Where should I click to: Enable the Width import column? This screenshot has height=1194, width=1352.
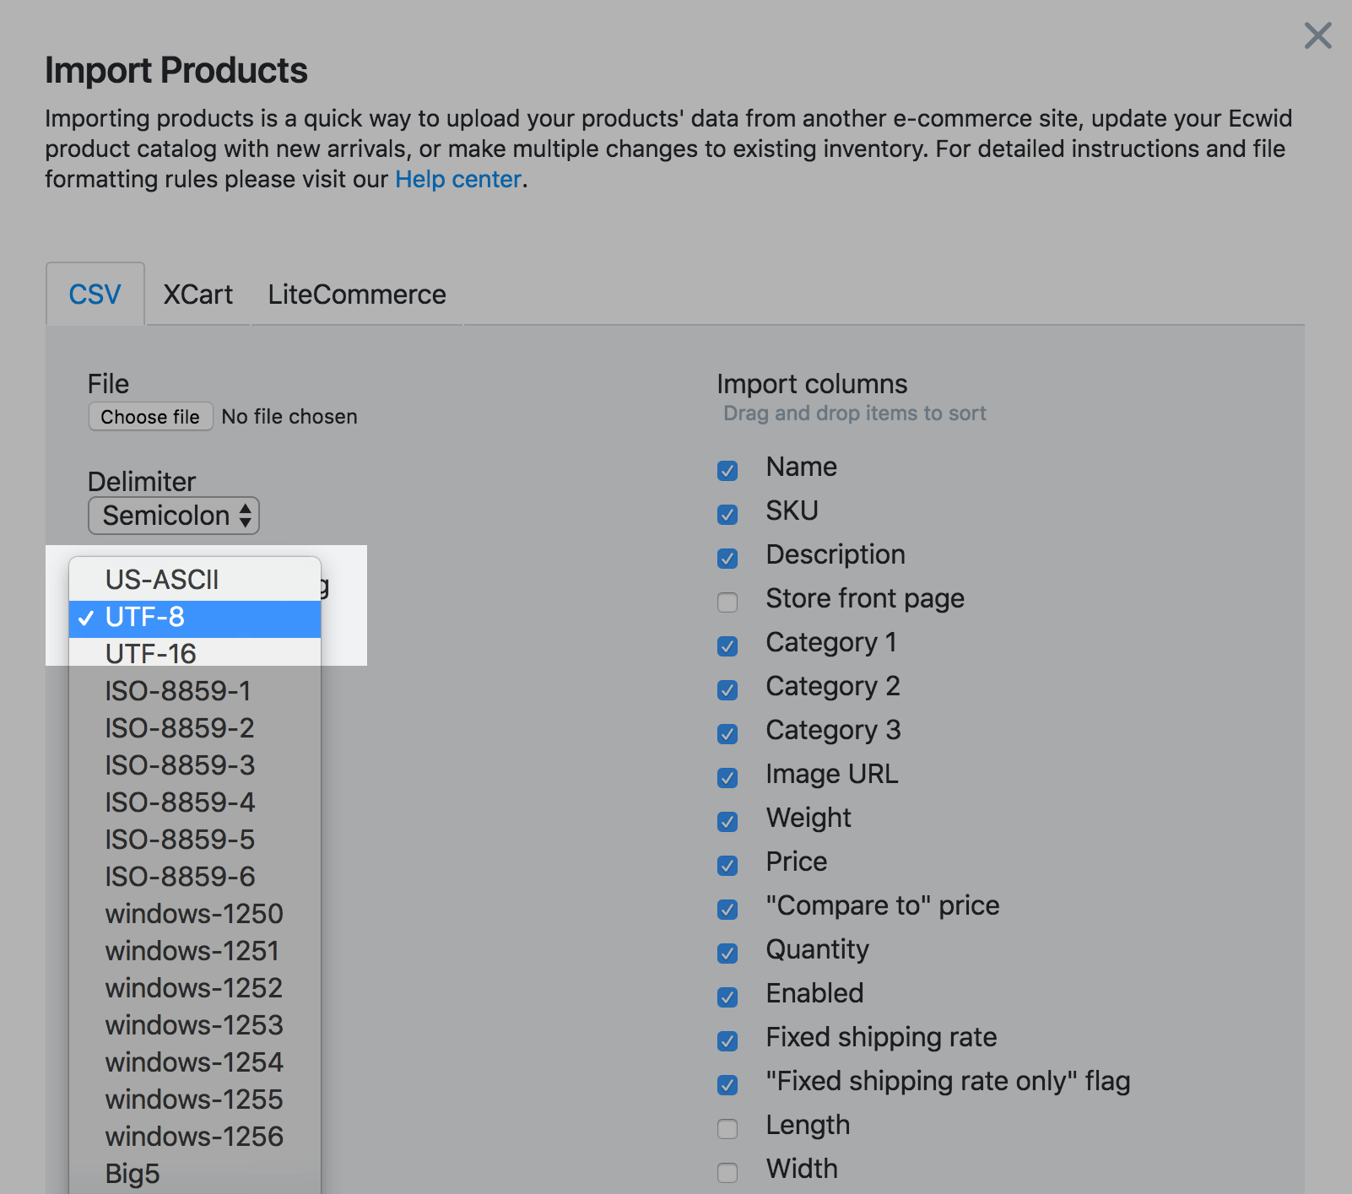tap(727, 1172)
